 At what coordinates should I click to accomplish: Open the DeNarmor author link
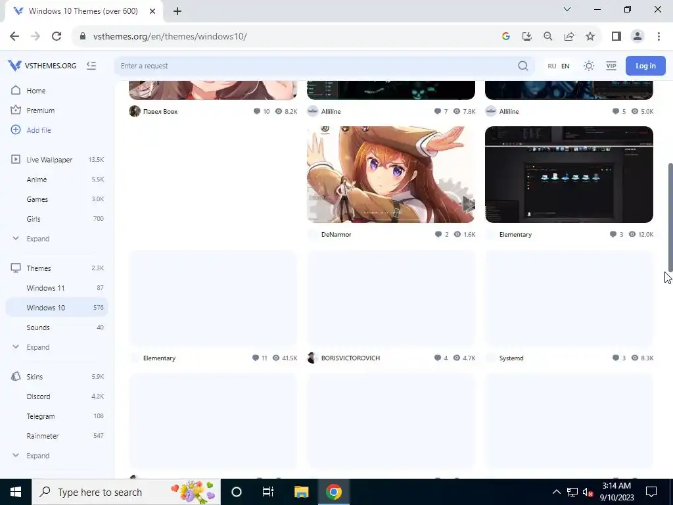[x=336, y=235]
